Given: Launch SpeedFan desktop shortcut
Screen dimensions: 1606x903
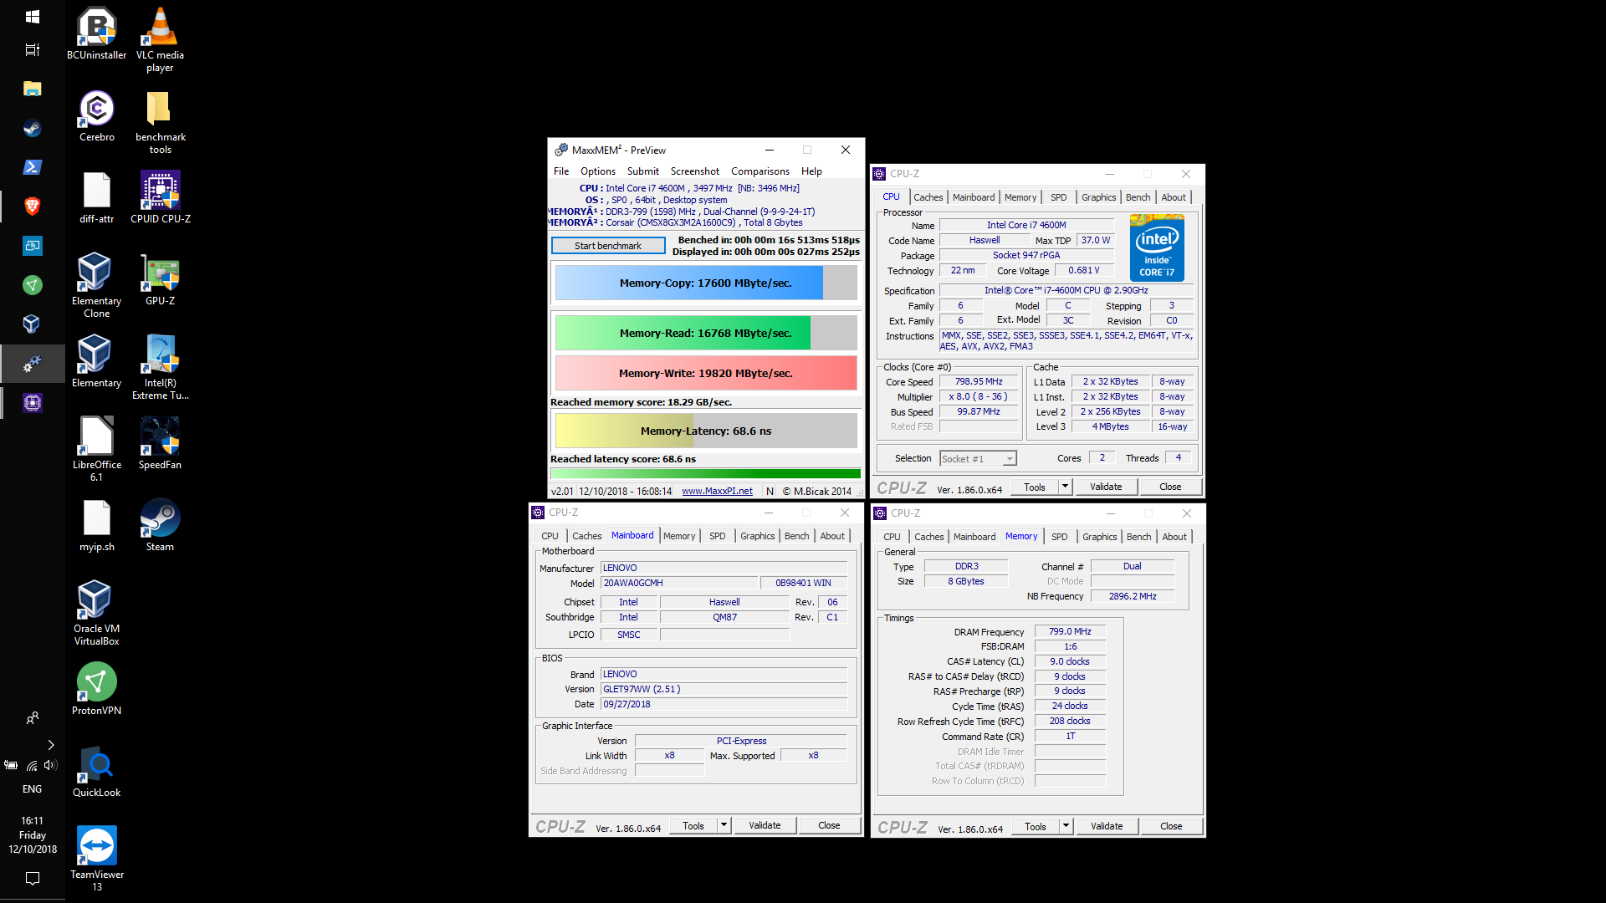Looking at the screenshot, I should click(160, 443).
